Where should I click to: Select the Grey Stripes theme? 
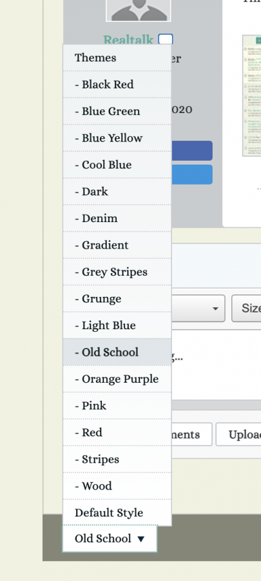[x=117, y=272]
